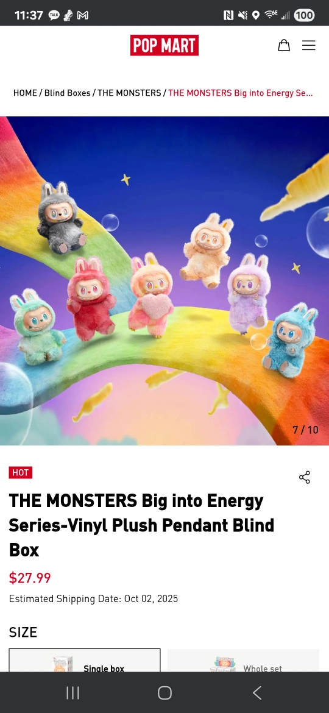The width and height of the screenshot is (329, 713).
Task: Tap the Android home button
Action: pyautogui.click(x=164, y=692)
